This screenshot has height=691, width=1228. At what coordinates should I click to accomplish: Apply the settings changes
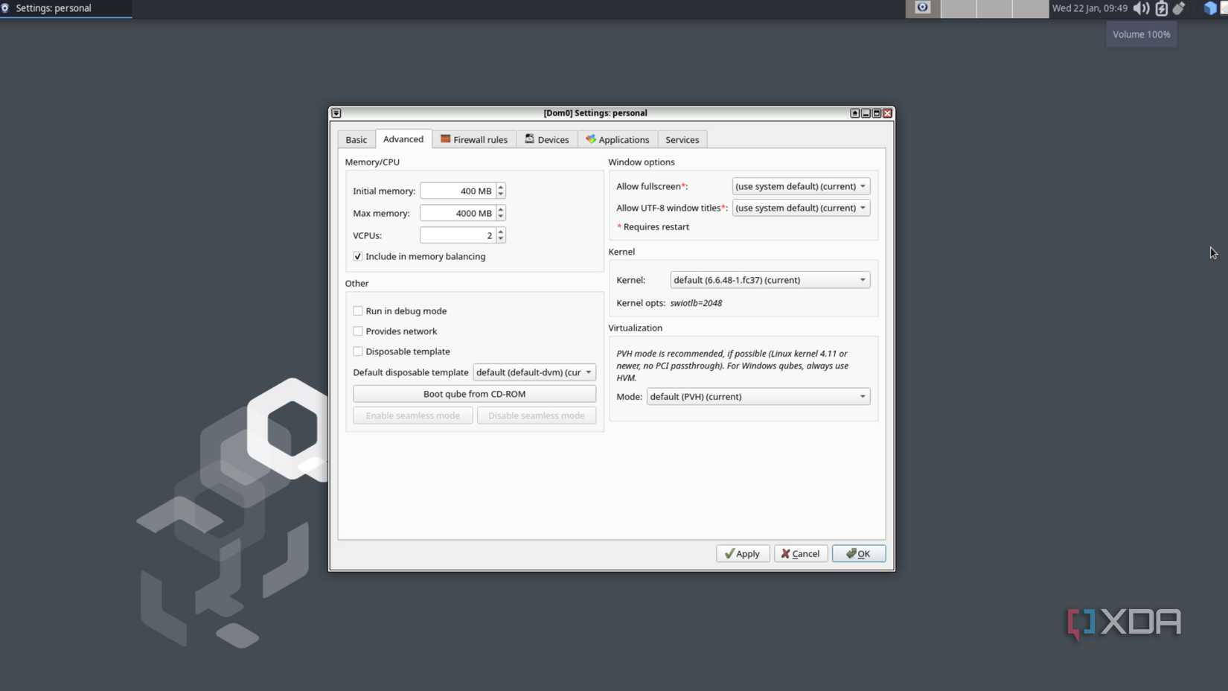[742, 553]
